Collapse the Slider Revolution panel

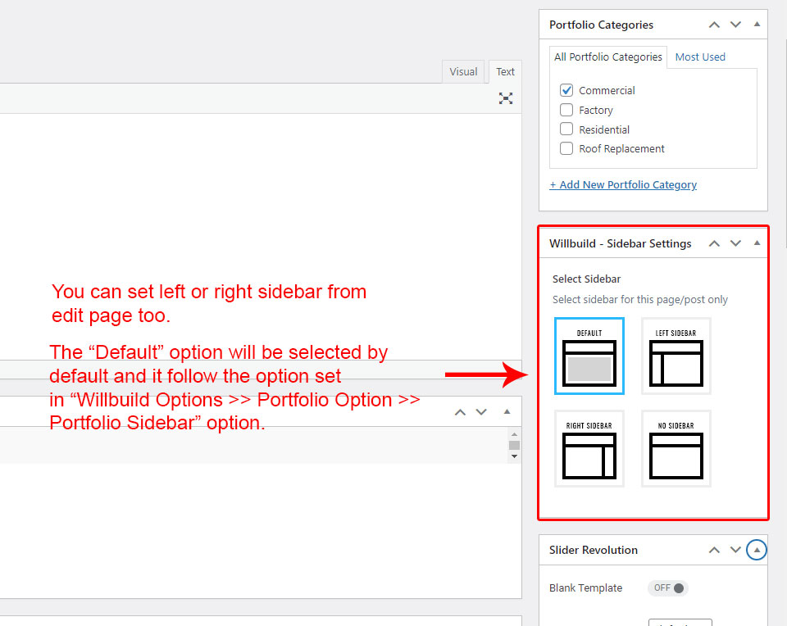pyautogui.click(x=757, y=550)
